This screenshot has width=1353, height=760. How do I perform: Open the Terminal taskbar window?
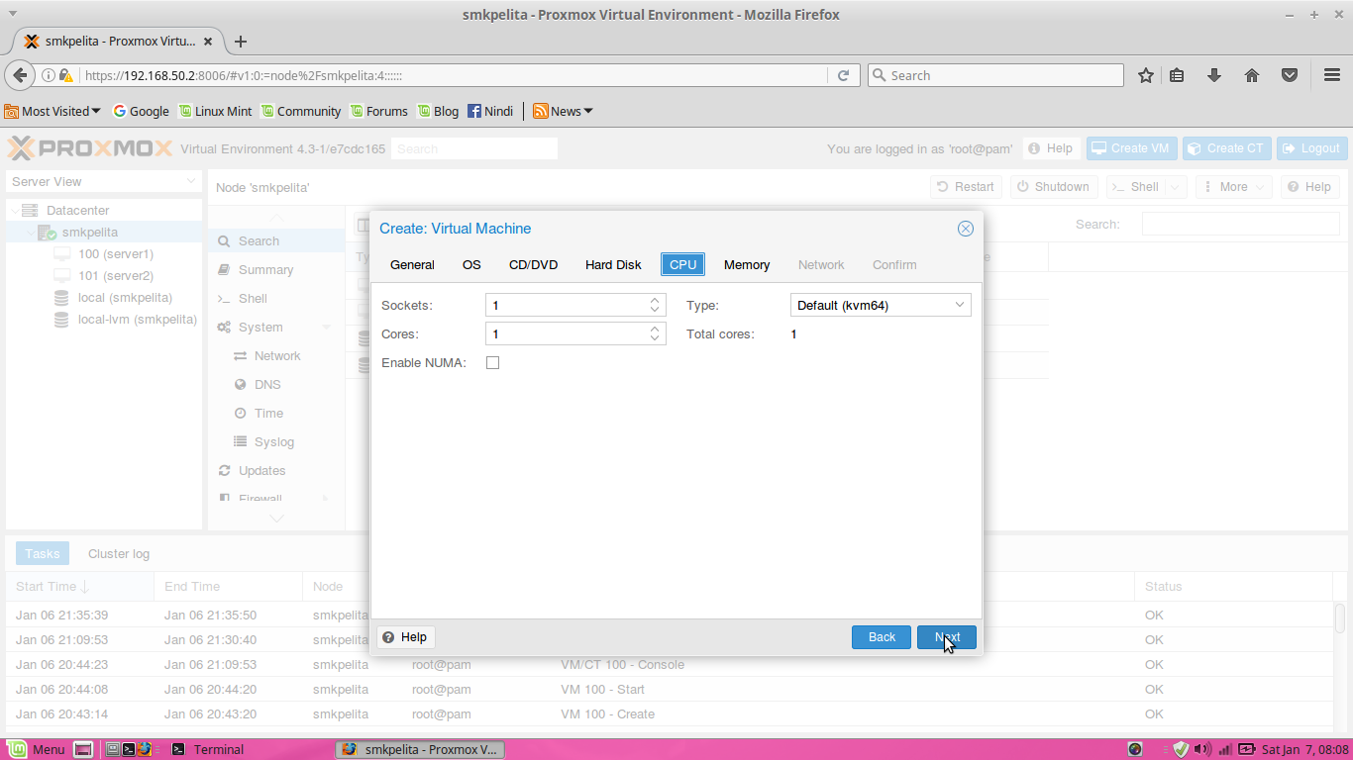pos(209,749)
